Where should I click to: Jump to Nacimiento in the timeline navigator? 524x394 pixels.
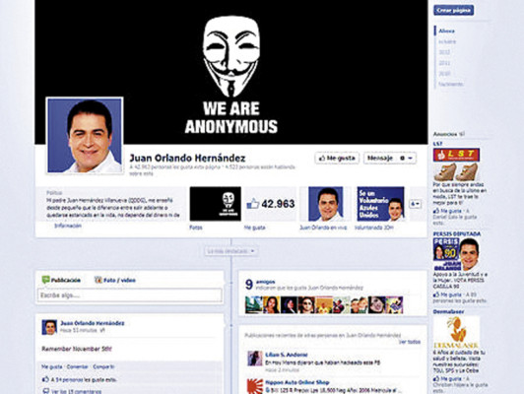tap(451, 84)
